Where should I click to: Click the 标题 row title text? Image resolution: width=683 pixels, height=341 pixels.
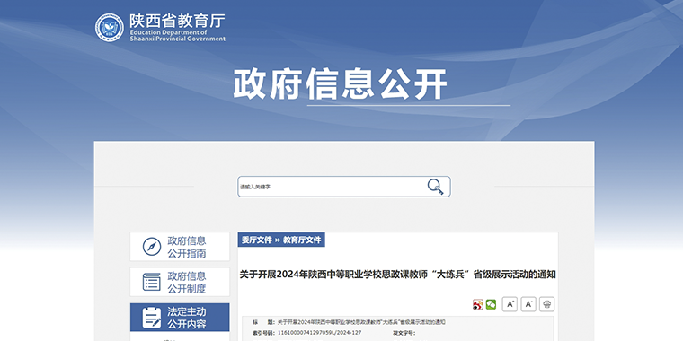tap(361, 322)
